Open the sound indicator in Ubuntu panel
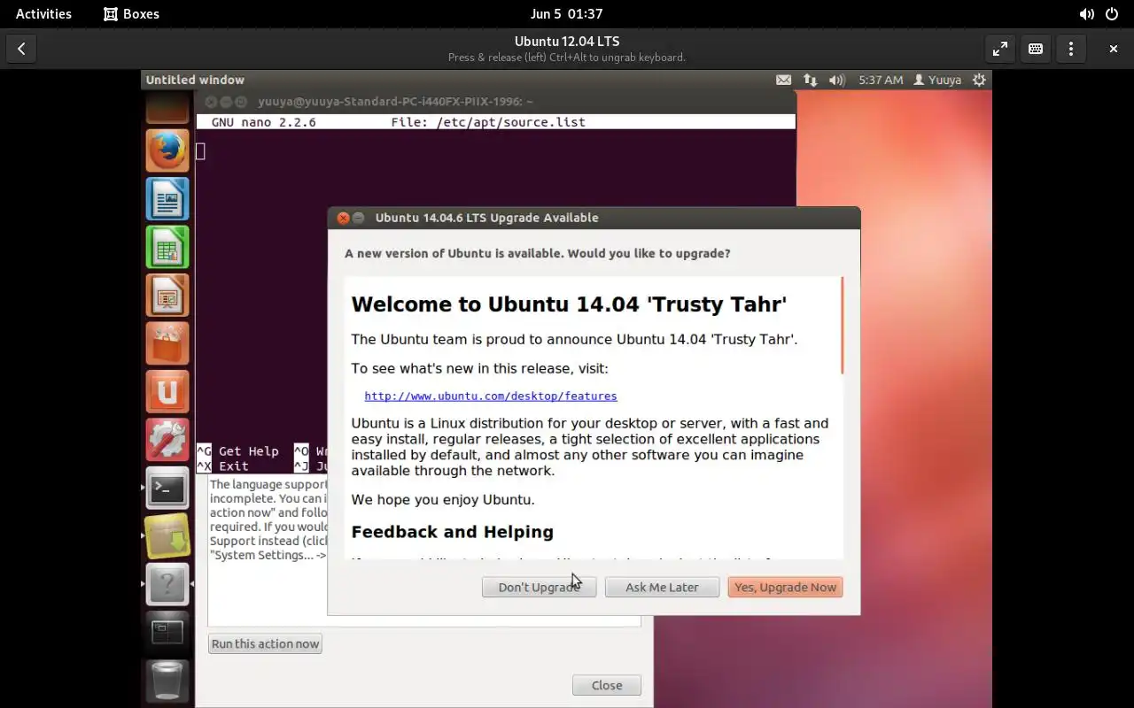Screen dimensions: 1134x708 [836, 80]
